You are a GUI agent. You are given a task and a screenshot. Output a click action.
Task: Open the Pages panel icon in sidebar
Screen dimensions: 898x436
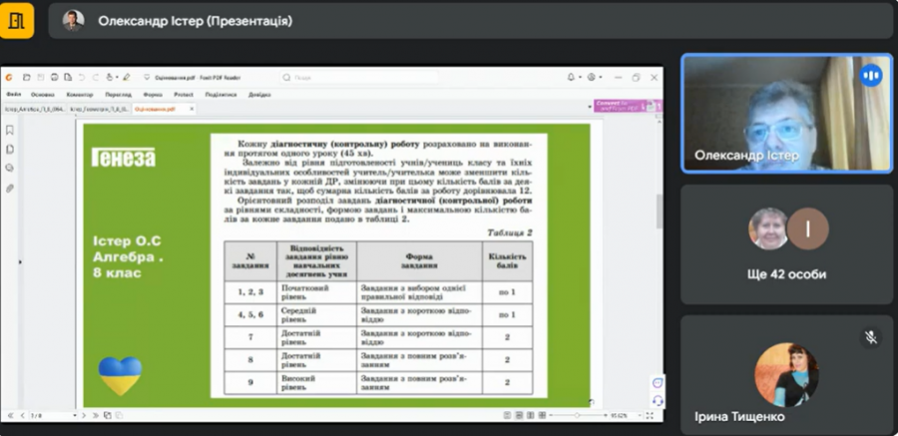[x=10, y=150]
